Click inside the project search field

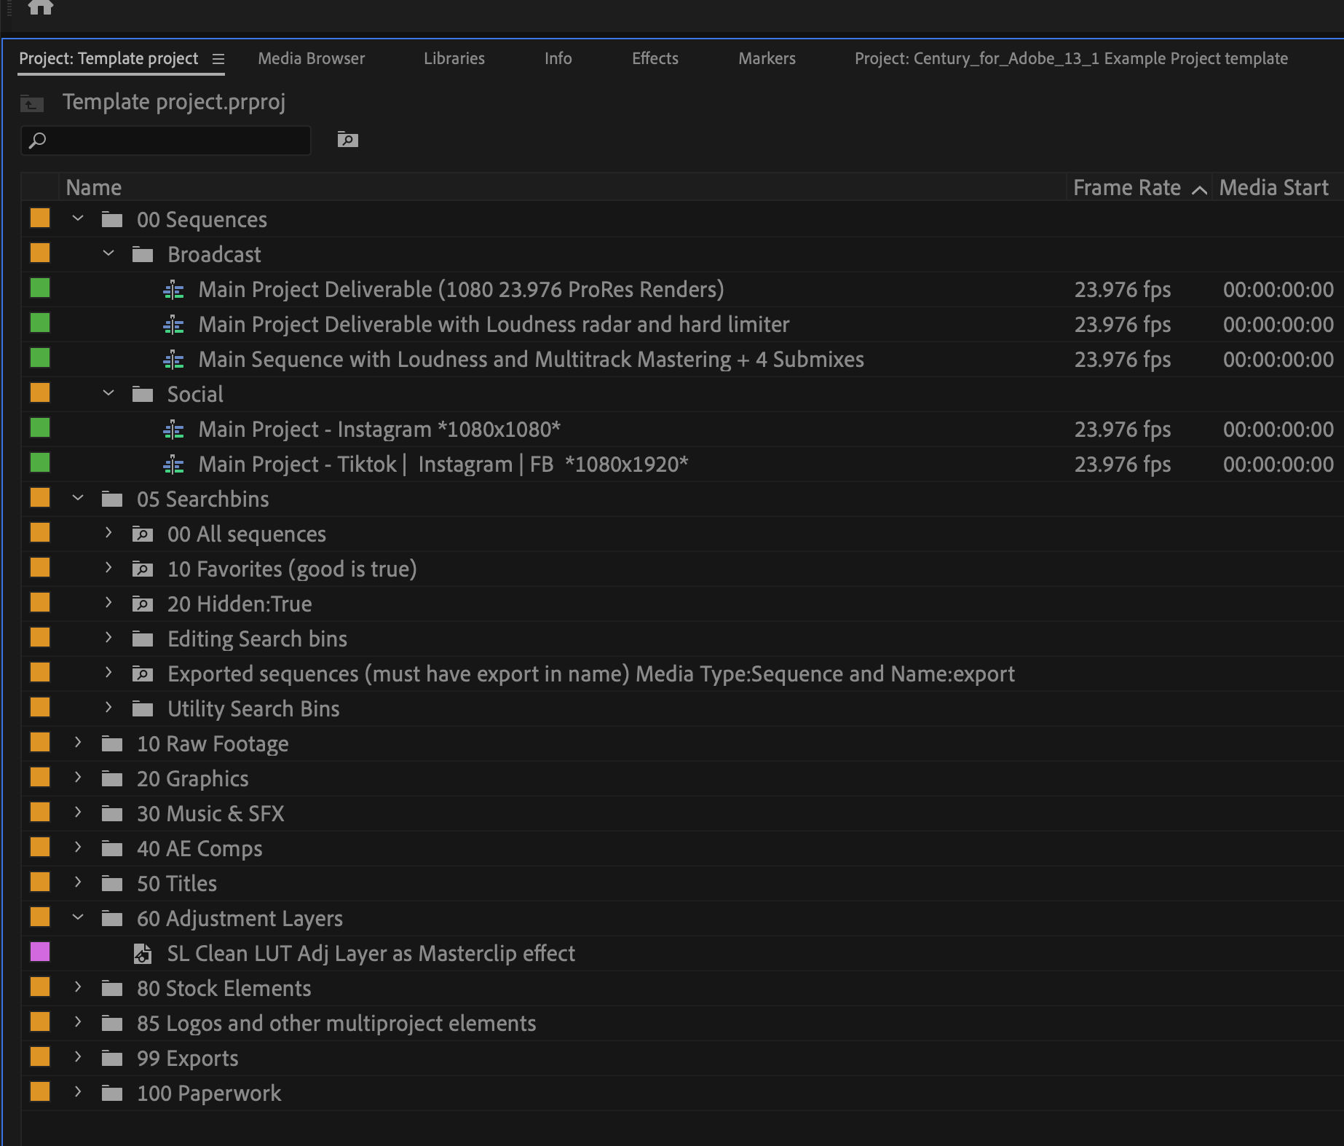pos(165,141)
